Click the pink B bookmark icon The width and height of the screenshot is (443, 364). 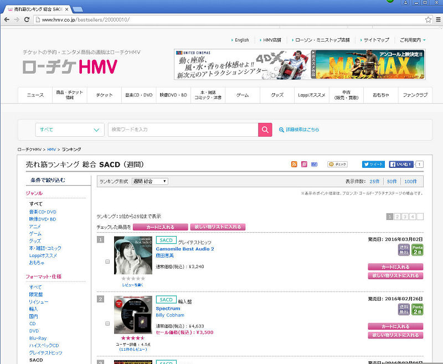pyautogui.click(x=304, y=164)
